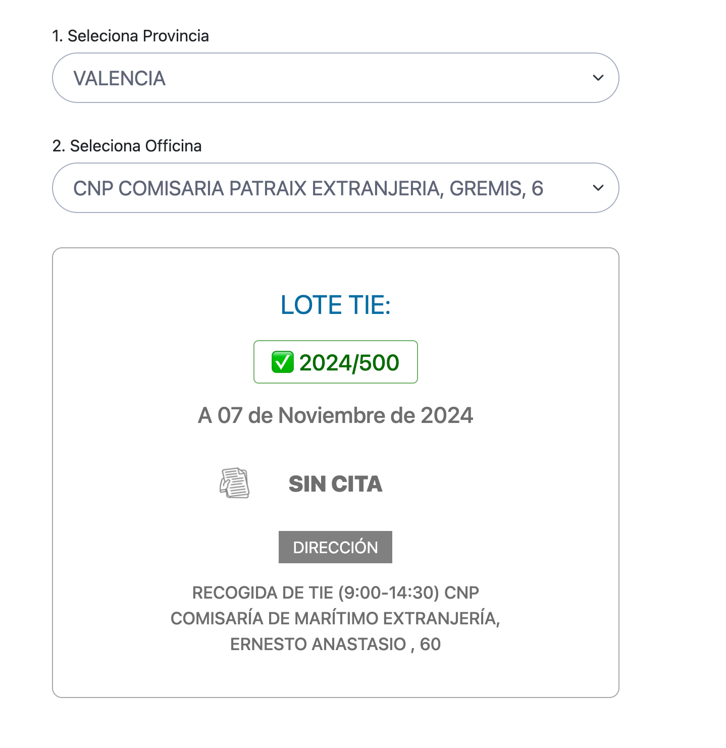Click the SIN CITA text
Screen dimensions: 726x748
335,484
